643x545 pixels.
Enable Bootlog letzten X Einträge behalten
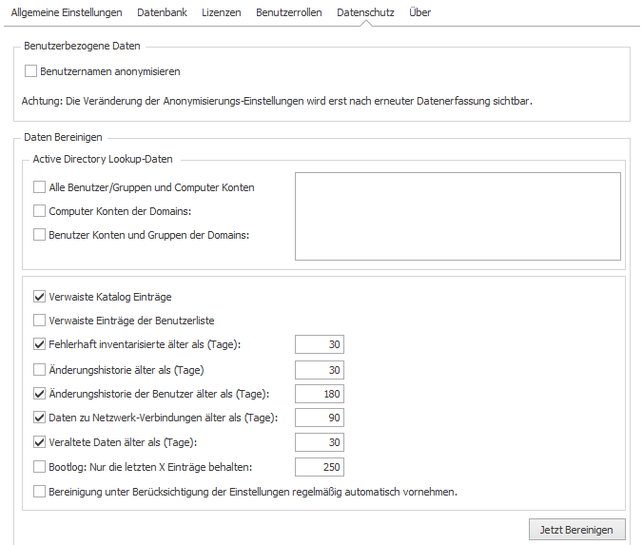39,467
